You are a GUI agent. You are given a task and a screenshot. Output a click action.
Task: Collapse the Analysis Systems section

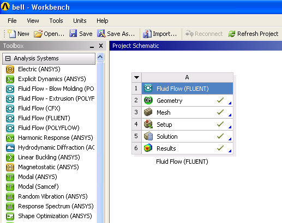[8, 58]
